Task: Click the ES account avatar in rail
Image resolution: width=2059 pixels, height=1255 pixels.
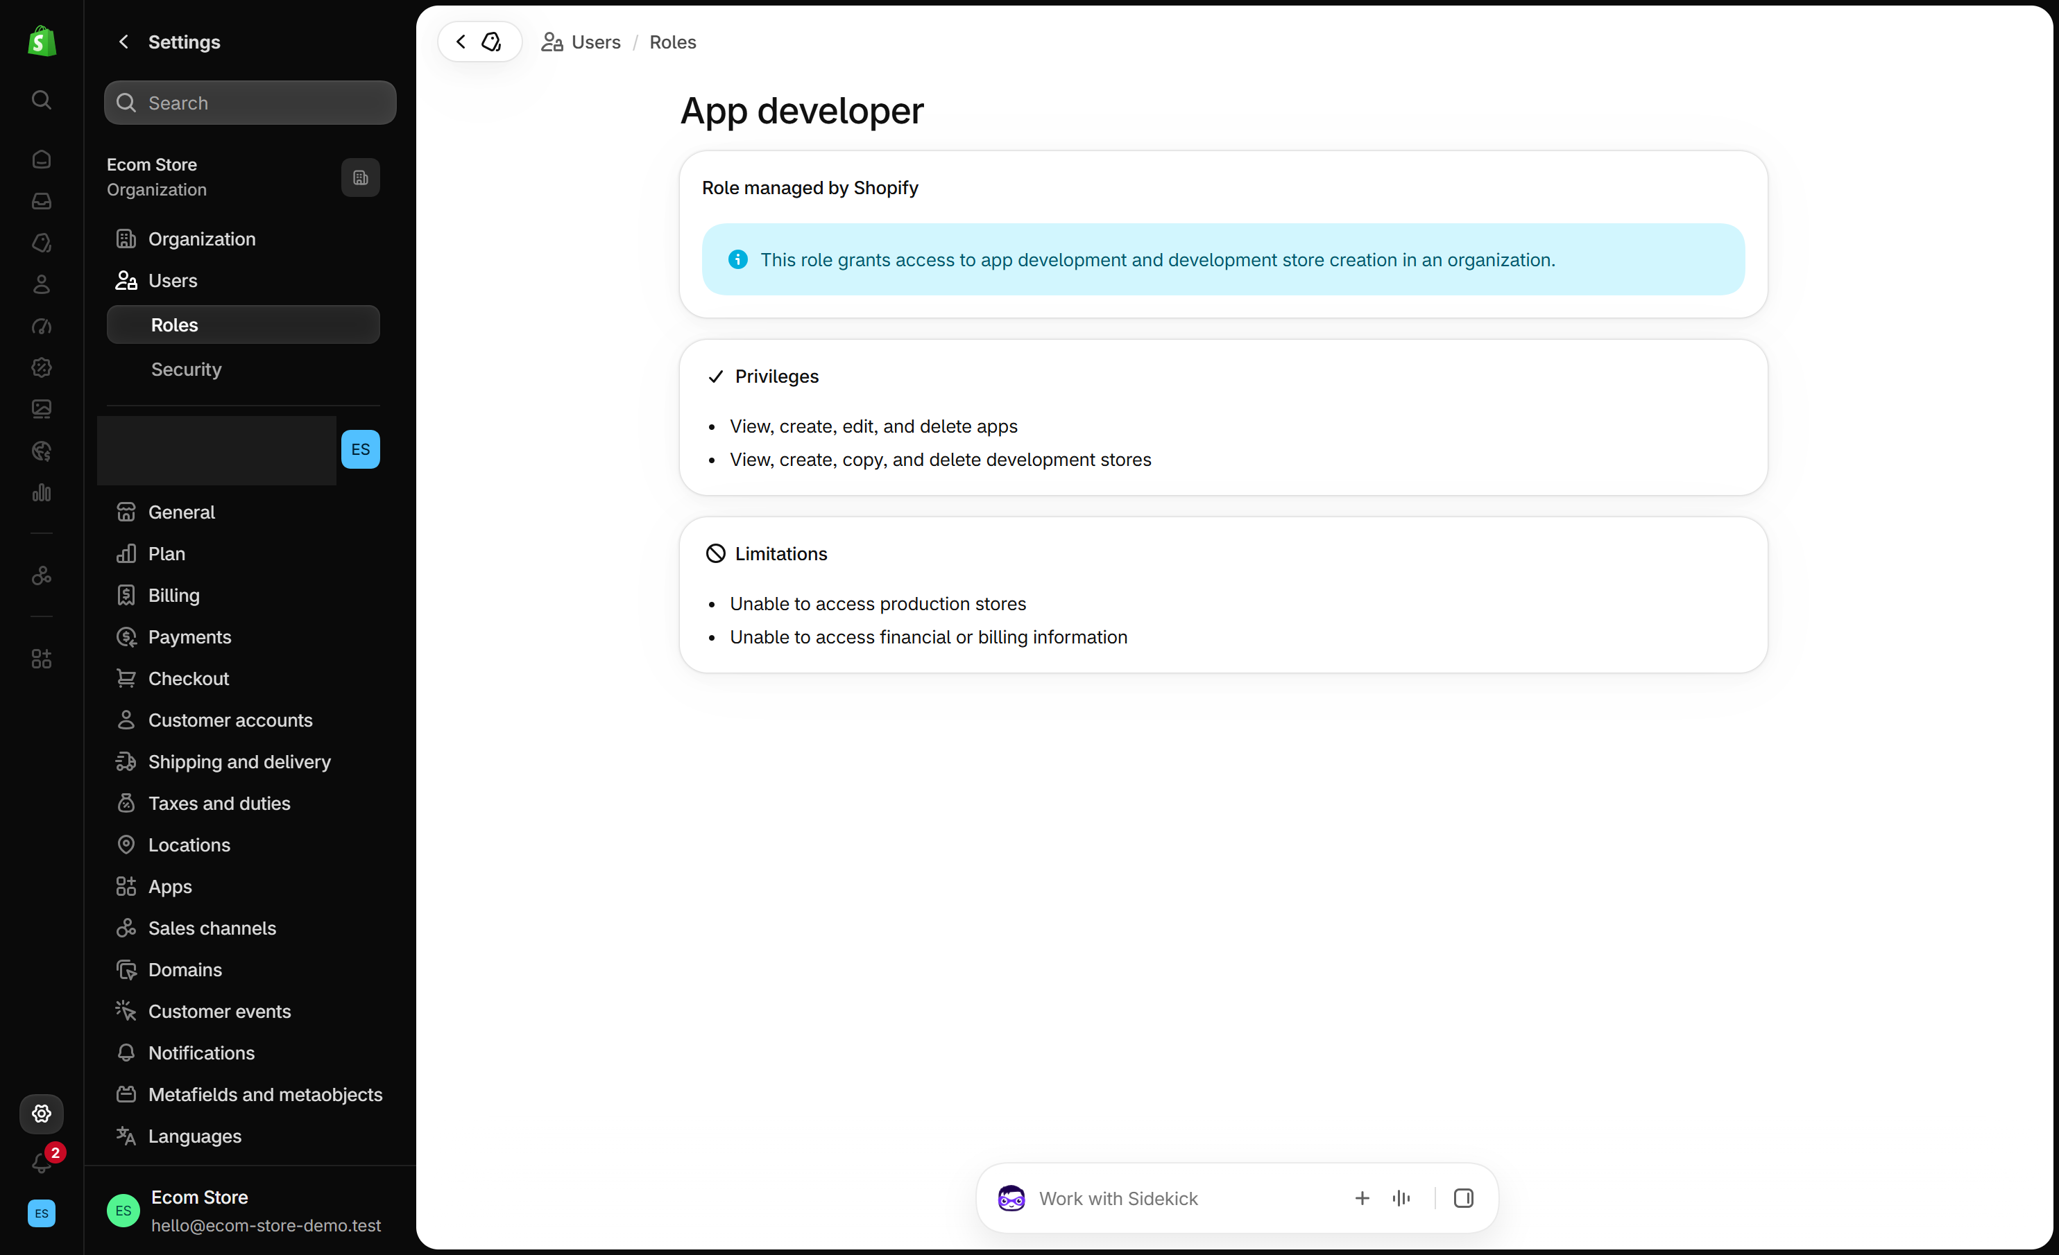Action: [x=42, y=1213]
